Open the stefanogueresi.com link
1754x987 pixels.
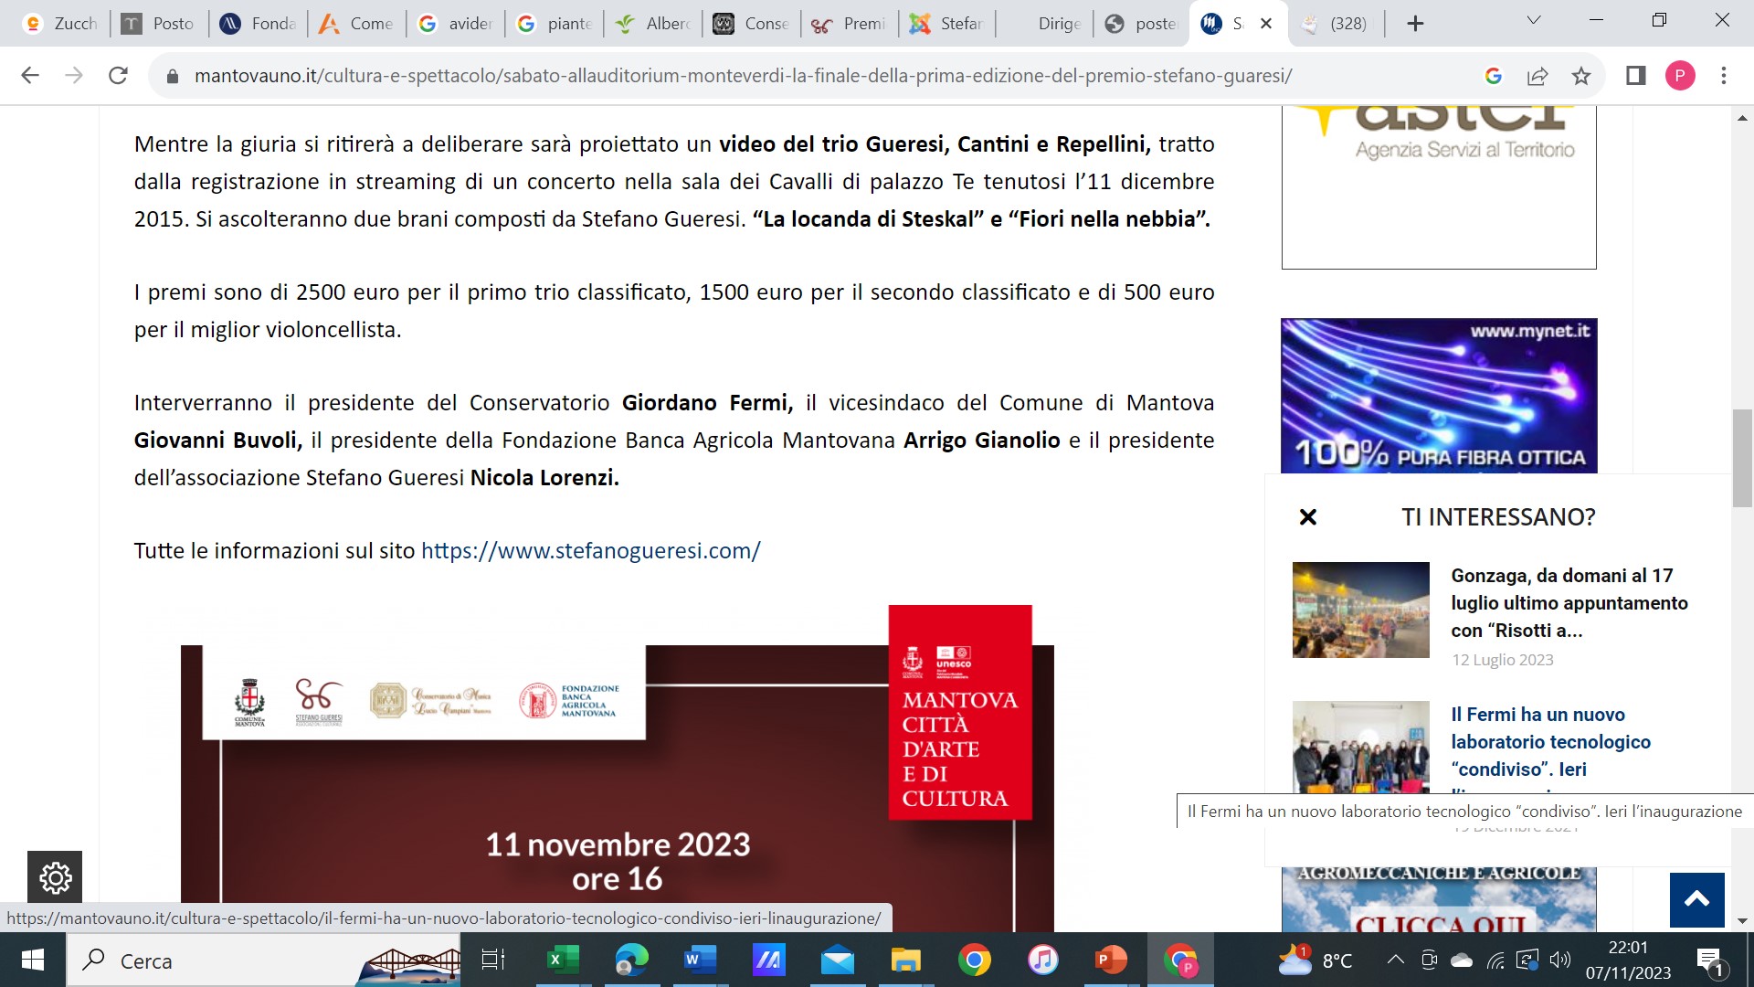590,551
